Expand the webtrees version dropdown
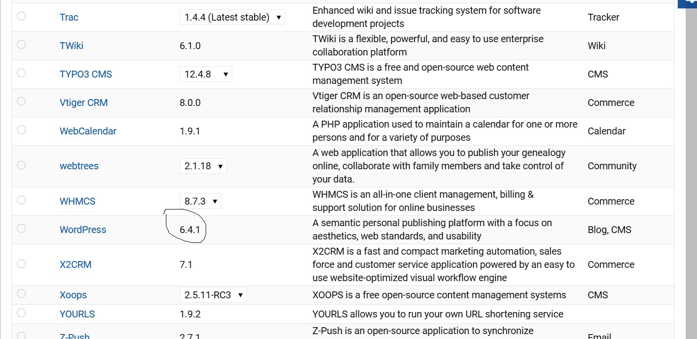Screen dimensions: 697x339 coord(203,166)
